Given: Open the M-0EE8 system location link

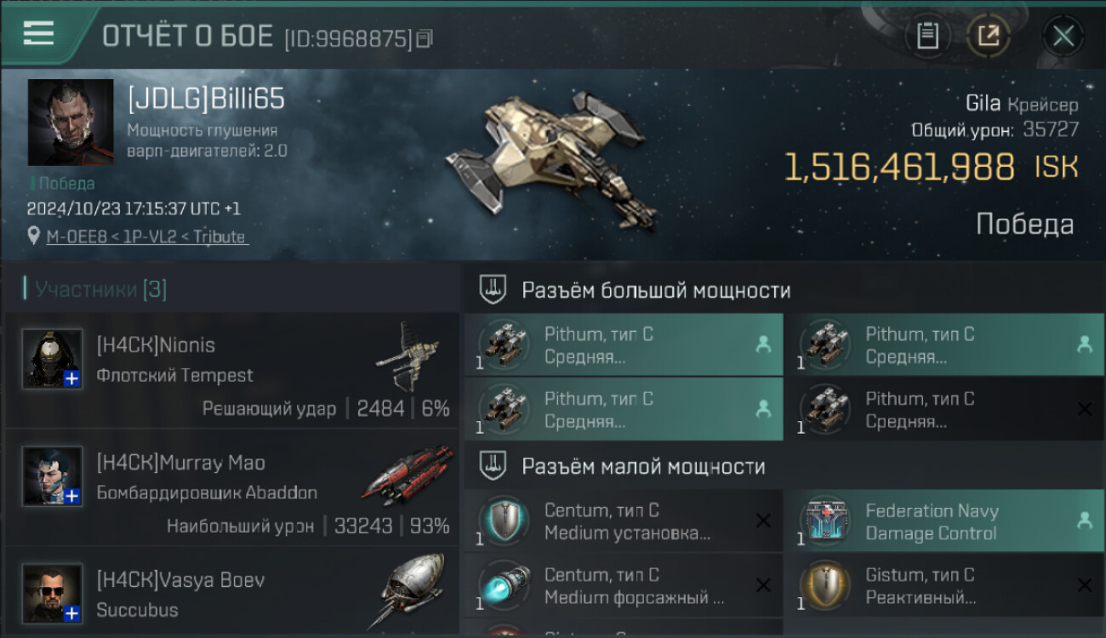Looking at the screenshot, I should point(147,236).
